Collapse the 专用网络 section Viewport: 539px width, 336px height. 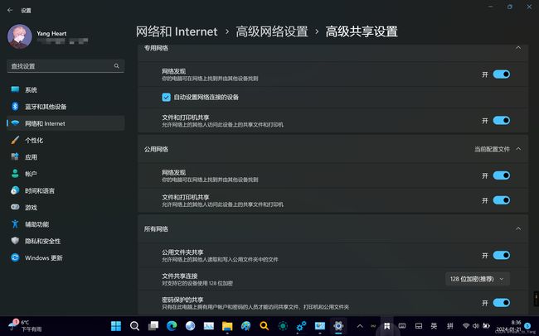click(518, 48)
